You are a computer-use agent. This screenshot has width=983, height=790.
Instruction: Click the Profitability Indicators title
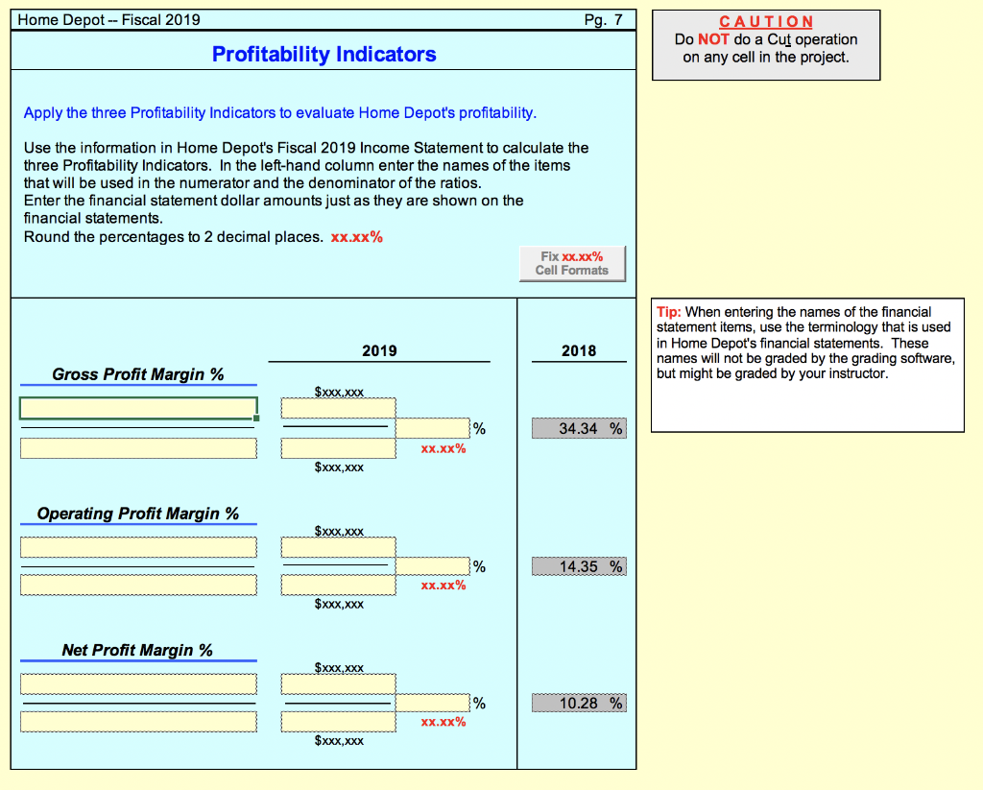324,54
